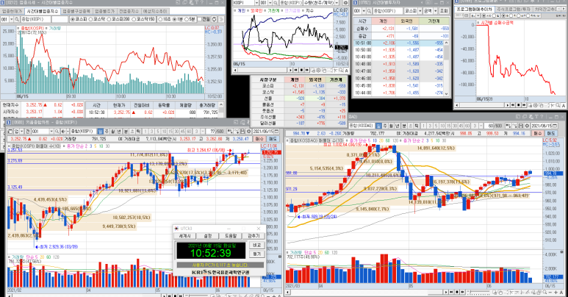Open the KOSPI market dropdown in the investor trend chart
The image size is (568, 297).
[256, 3]
